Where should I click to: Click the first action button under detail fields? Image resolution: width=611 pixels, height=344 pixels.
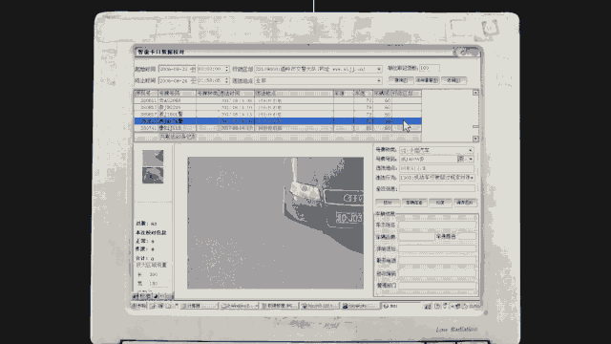click(x=388, y=203)
